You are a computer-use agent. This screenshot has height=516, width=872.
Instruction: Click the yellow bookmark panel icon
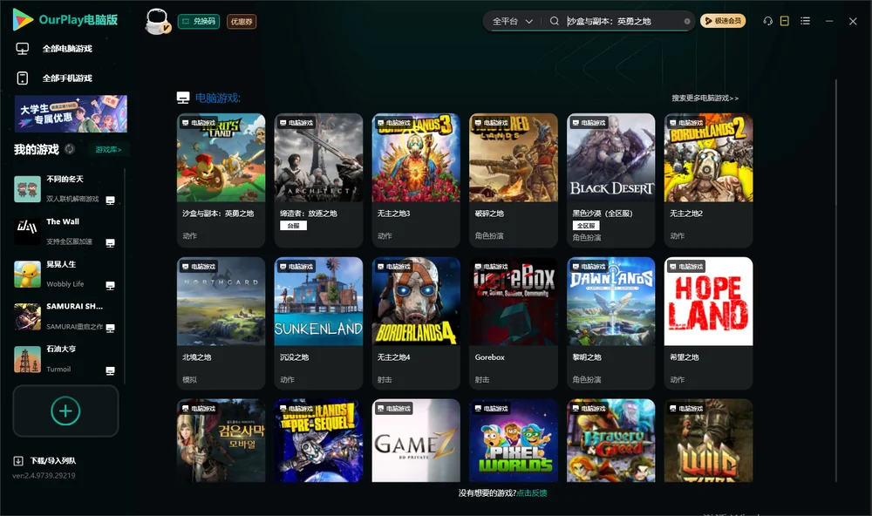tap(785, 21)
